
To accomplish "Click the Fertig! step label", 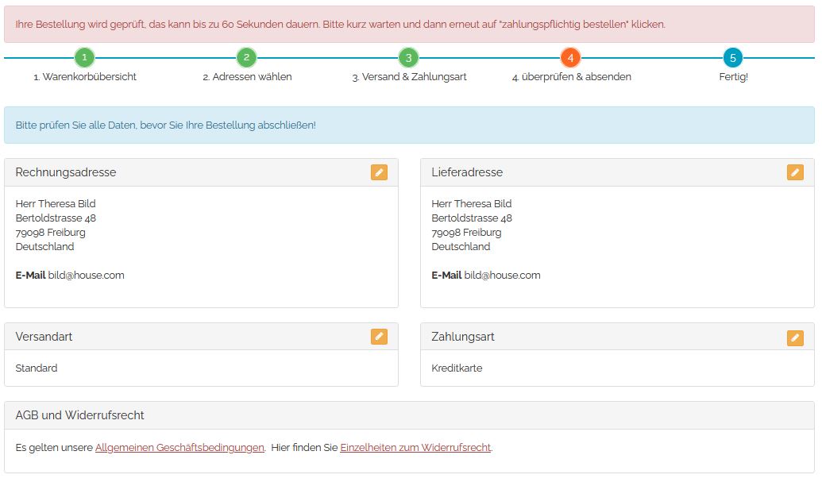I will coord(733,77).
